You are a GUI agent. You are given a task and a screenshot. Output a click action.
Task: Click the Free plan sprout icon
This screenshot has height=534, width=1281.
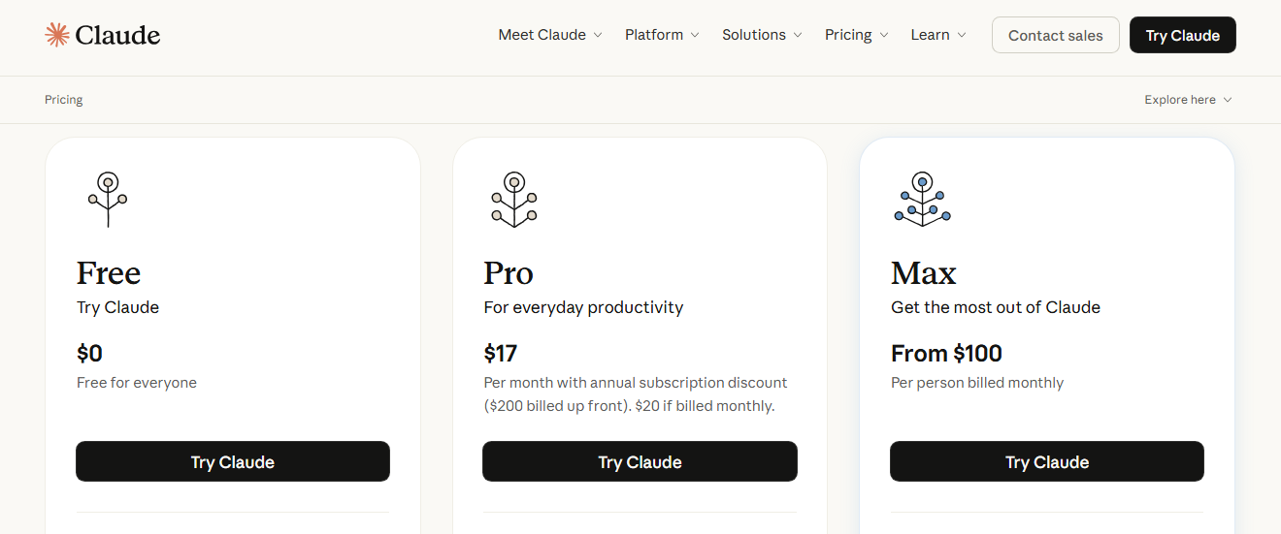108,200
